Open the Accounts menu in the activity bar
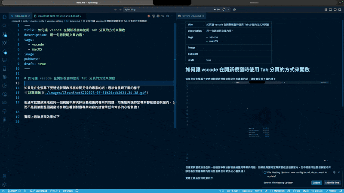The height and width of the screenshot is (193, 344). (x=4, y=176)
